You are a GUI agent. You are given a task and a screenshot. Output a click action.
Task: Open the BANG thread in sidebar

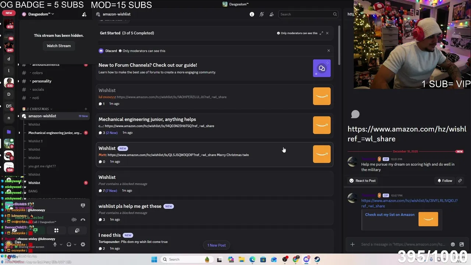pos(33,191)
